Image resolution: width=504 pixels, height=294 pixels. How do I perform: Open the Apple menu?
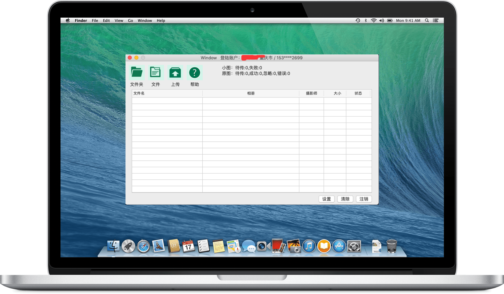68,20
